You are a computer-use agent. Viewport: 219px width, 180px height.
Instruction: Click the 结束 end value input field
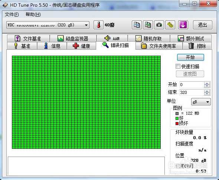(x=192, y=92)
